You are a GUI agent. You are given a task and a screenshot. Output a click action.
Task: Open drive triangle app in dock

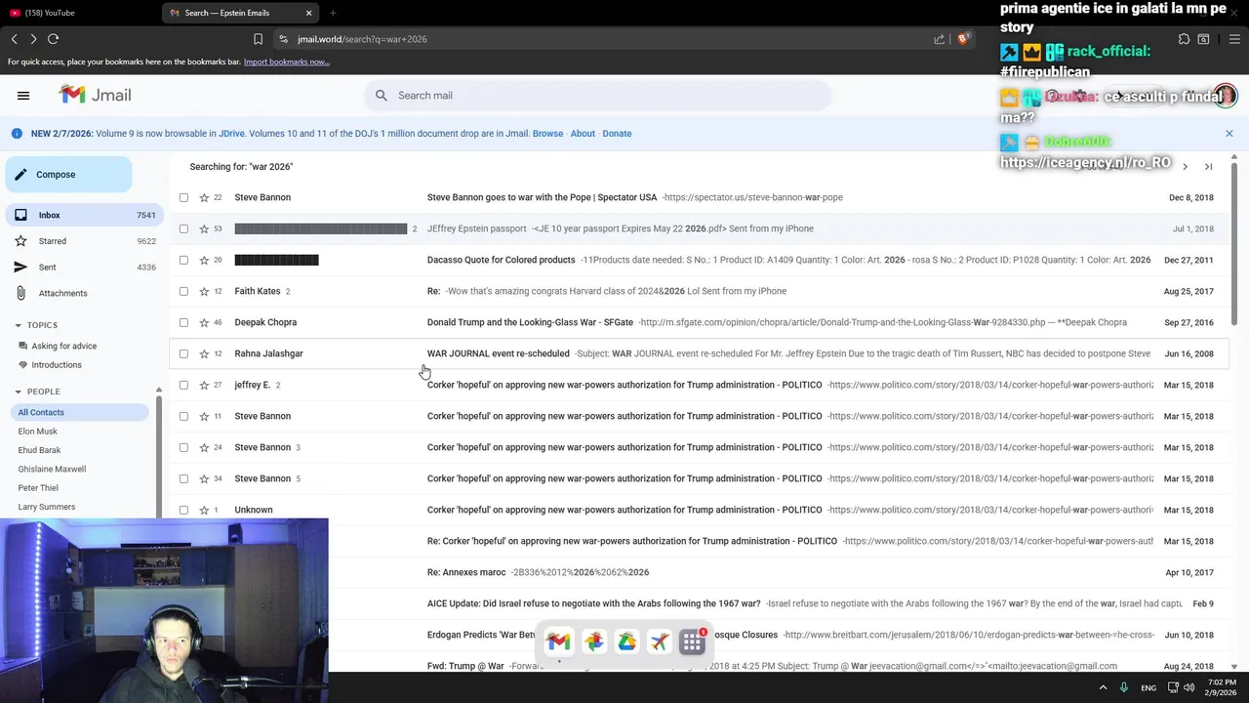point(626,641)
